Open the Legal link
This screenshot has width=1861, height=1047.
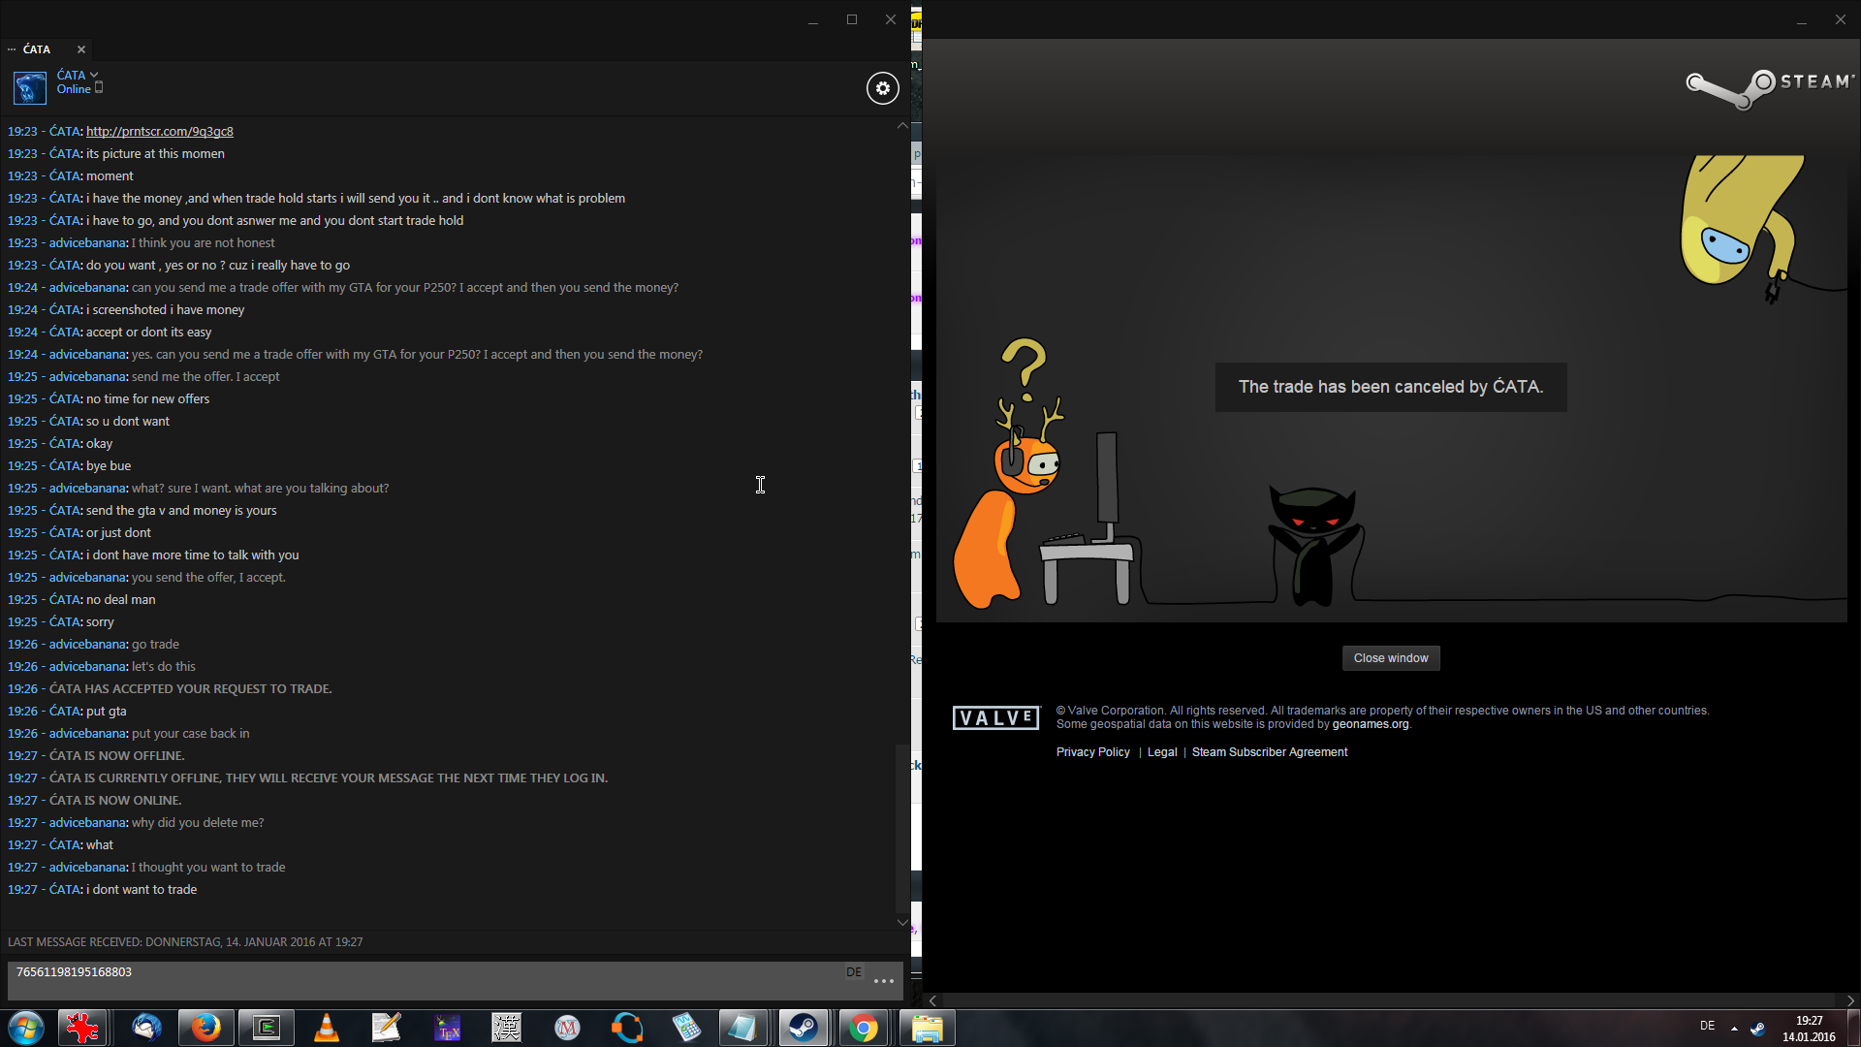point(1161,752)
